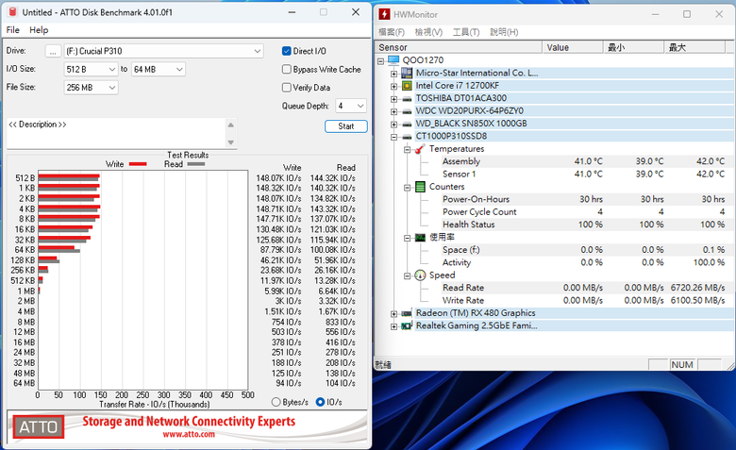736x450 pixels.
Task: Click the Realtek Gaming network adapter icon
Action: tap(407, 326)
